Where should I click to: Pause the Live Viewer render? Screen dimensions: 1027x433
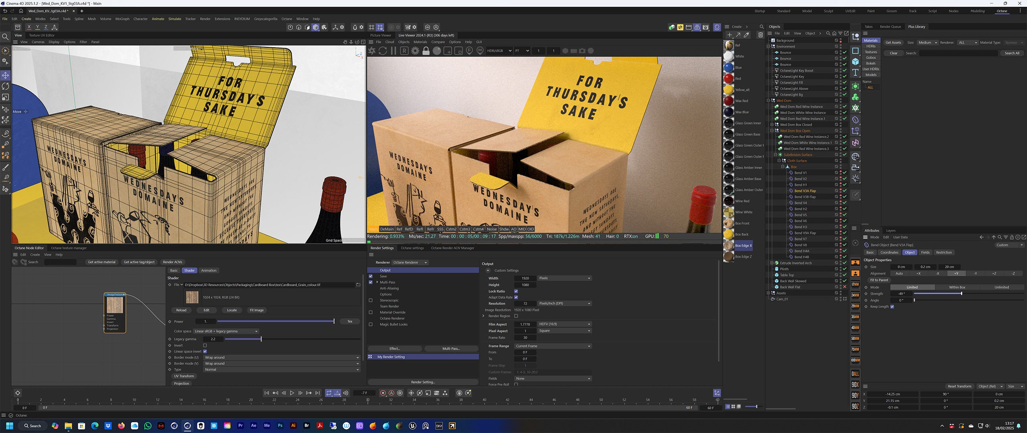pos(394,51)
